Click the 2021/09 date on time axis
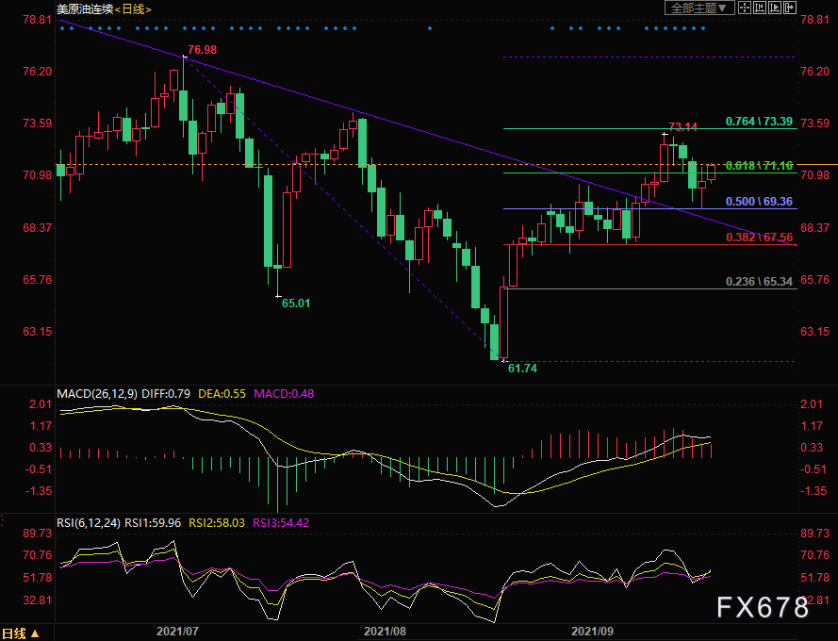Viewport: 838px width, 641px height. click(x=592, y=632)
